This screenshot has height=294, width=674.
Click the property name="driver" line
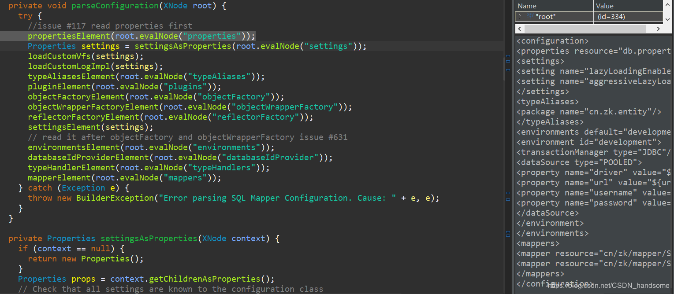pyautogui.click(x=594, y=173)
